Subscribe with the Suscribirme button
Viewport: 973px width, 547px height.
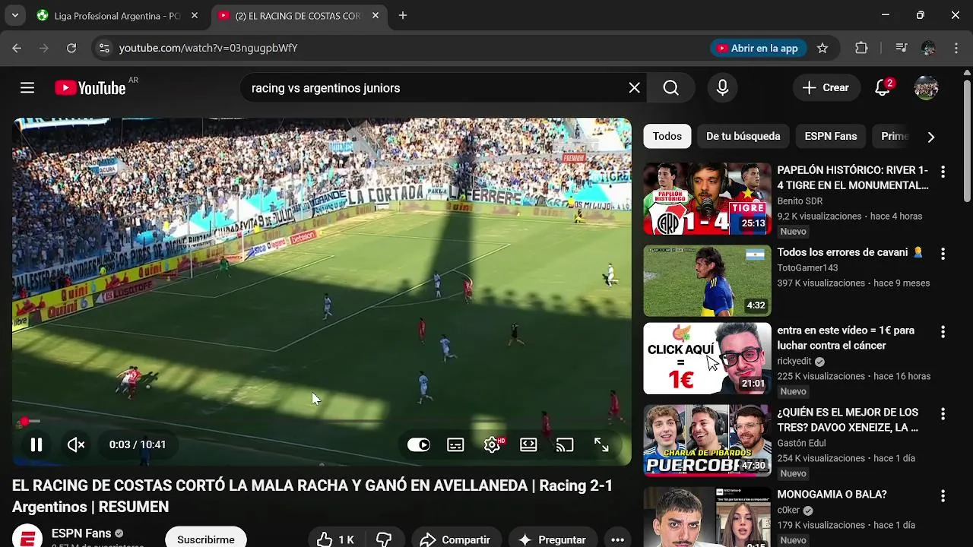[206, 539]
